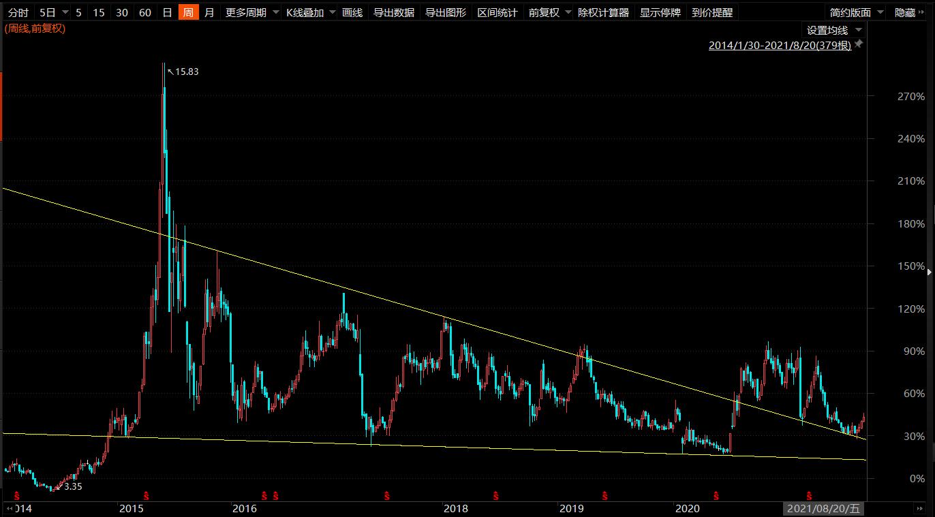Click the 90% label on the percent axis
935x517 pixels.
[915, 351]
